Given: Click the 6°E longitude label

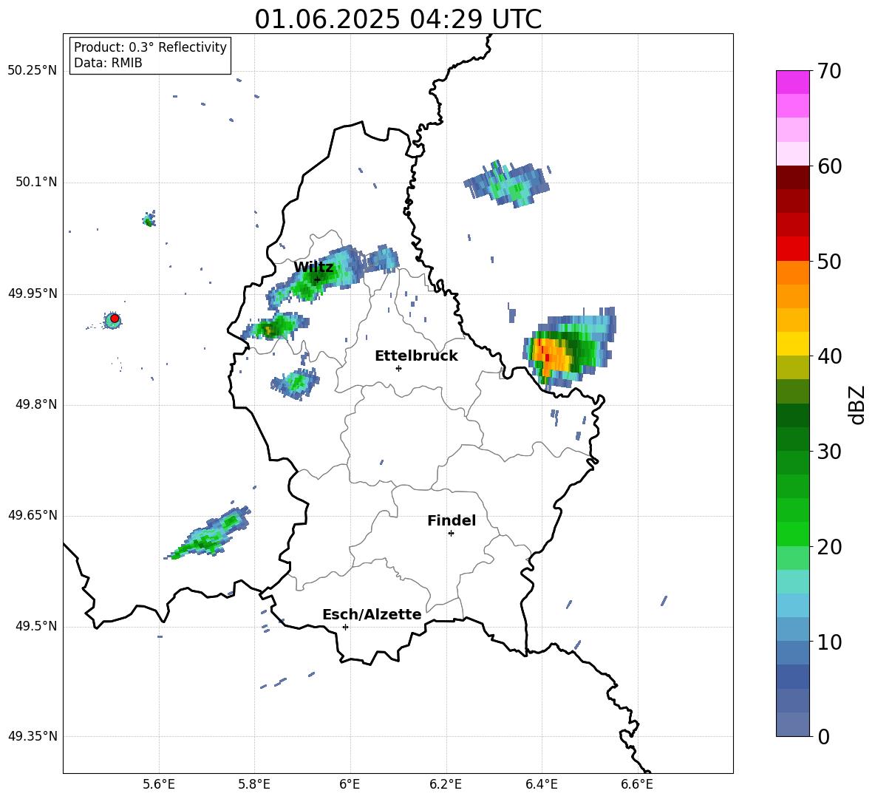Looking at the screenshot, I should click(350, 784).
